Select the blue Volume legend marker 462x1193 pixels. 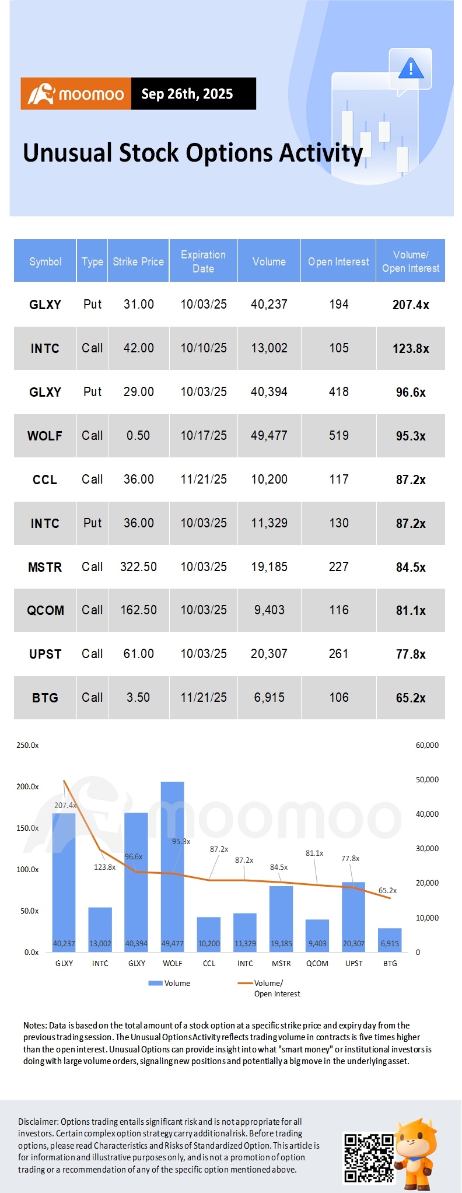click(x=155, y=983)
